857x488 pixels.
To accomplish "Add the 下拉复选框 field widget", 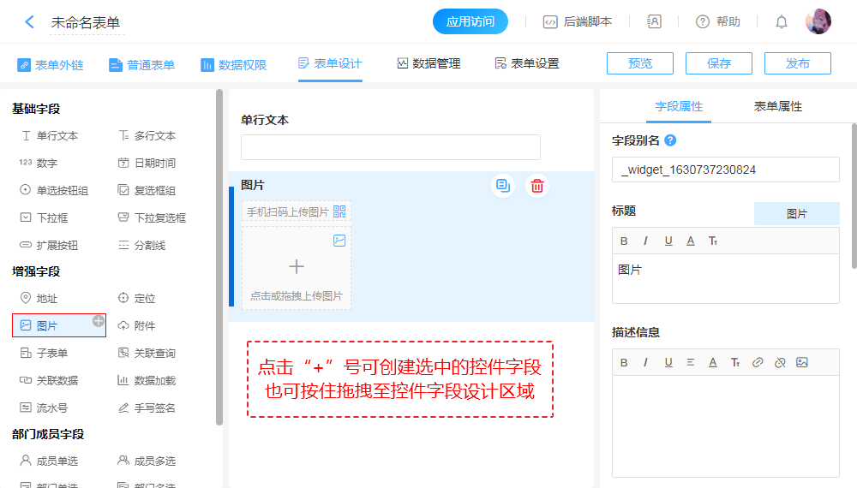I will click(x=159, y=217).
